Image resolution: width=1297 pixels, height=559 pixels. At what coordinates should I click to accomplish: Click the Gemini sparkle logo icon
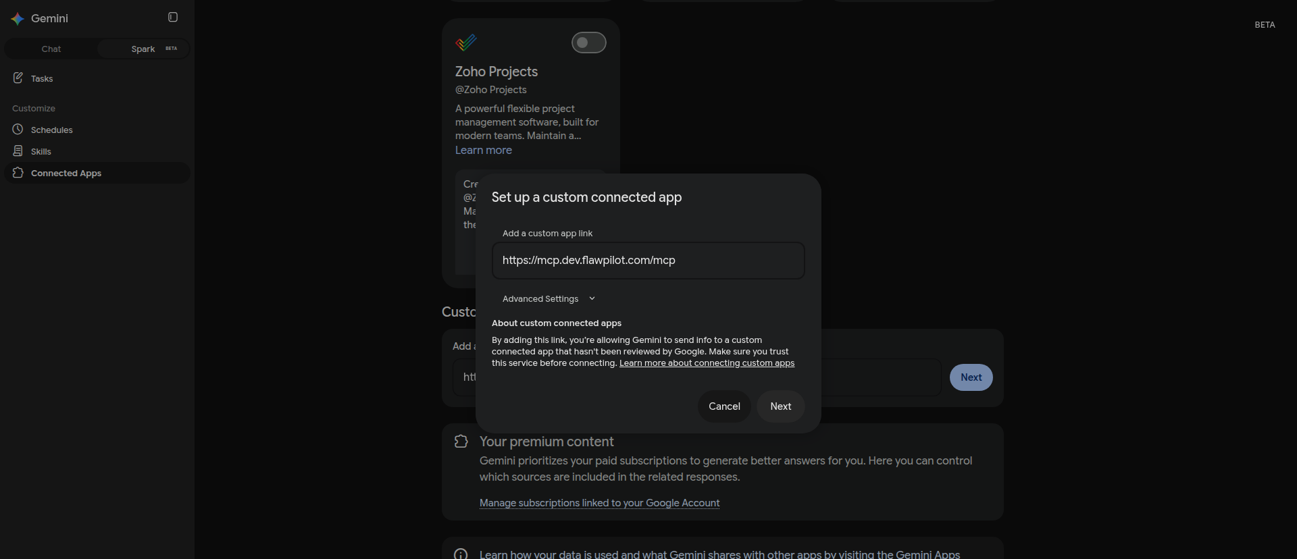coord(18,19)
